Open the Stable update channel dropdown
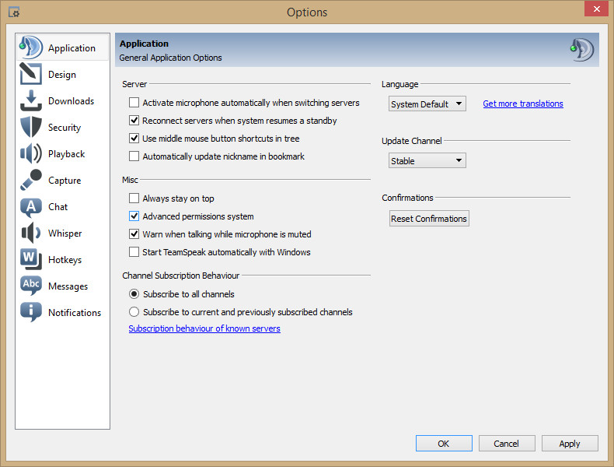Viewport: 614px width, 467px height. [427, 161]
